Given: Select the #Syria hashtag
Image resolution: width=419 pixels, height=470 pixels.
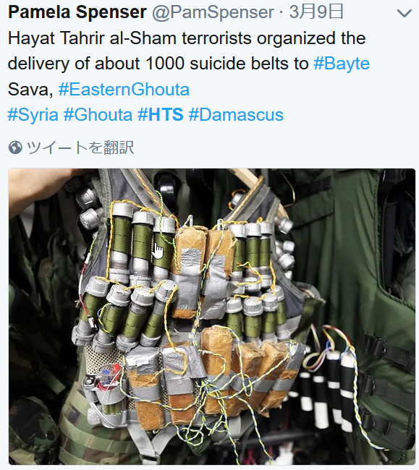Looking at the screenshot, I should 33,115.
